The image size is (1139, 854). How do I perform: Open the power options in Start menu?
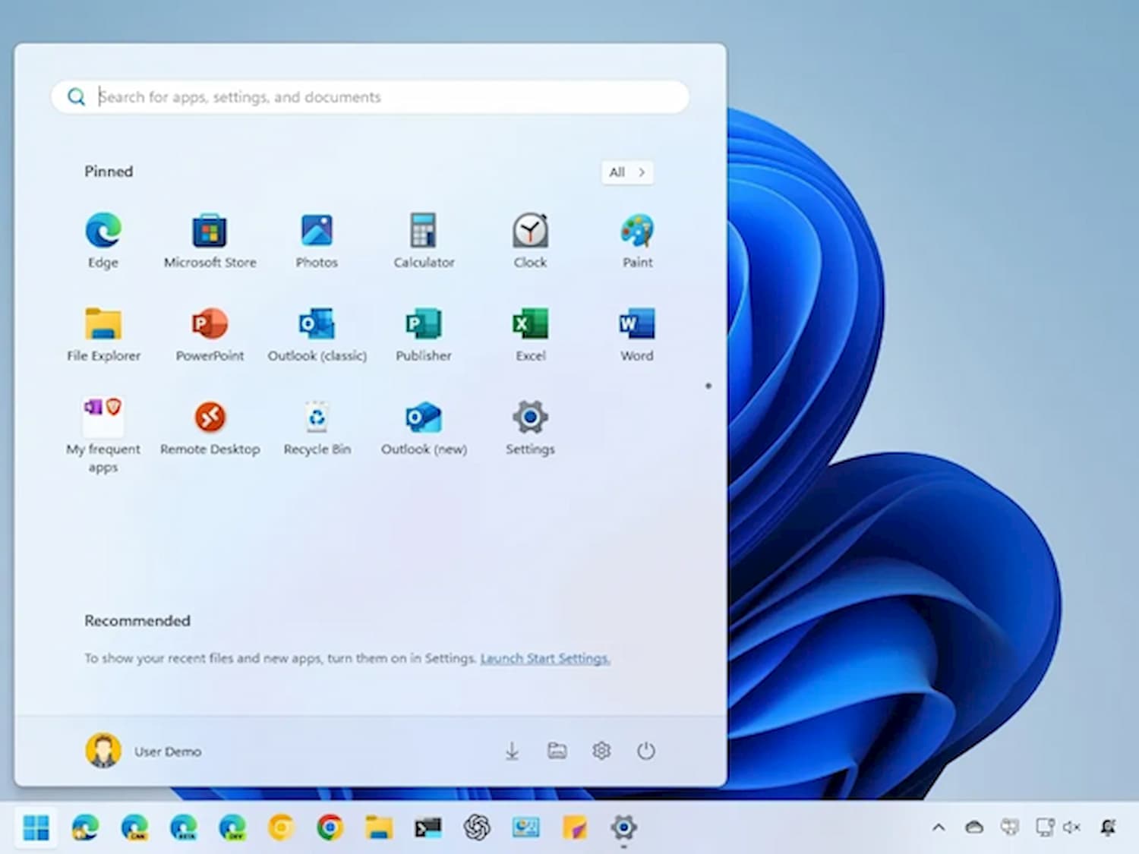click(645, 751)
